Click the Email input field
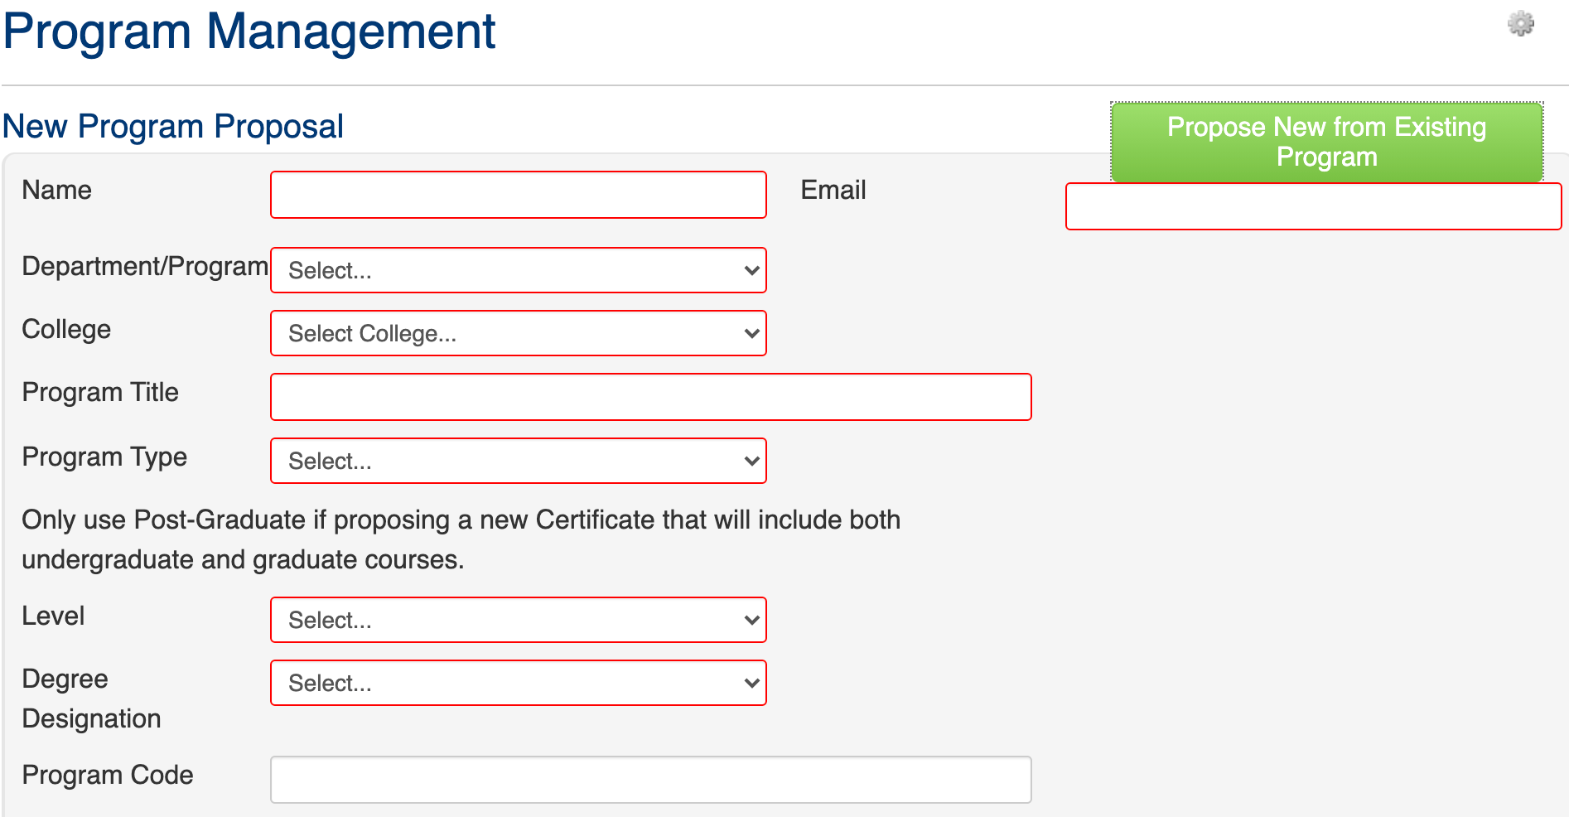Image resolution: width=1569 pixels, height=817 pixels. [1313, 206]
